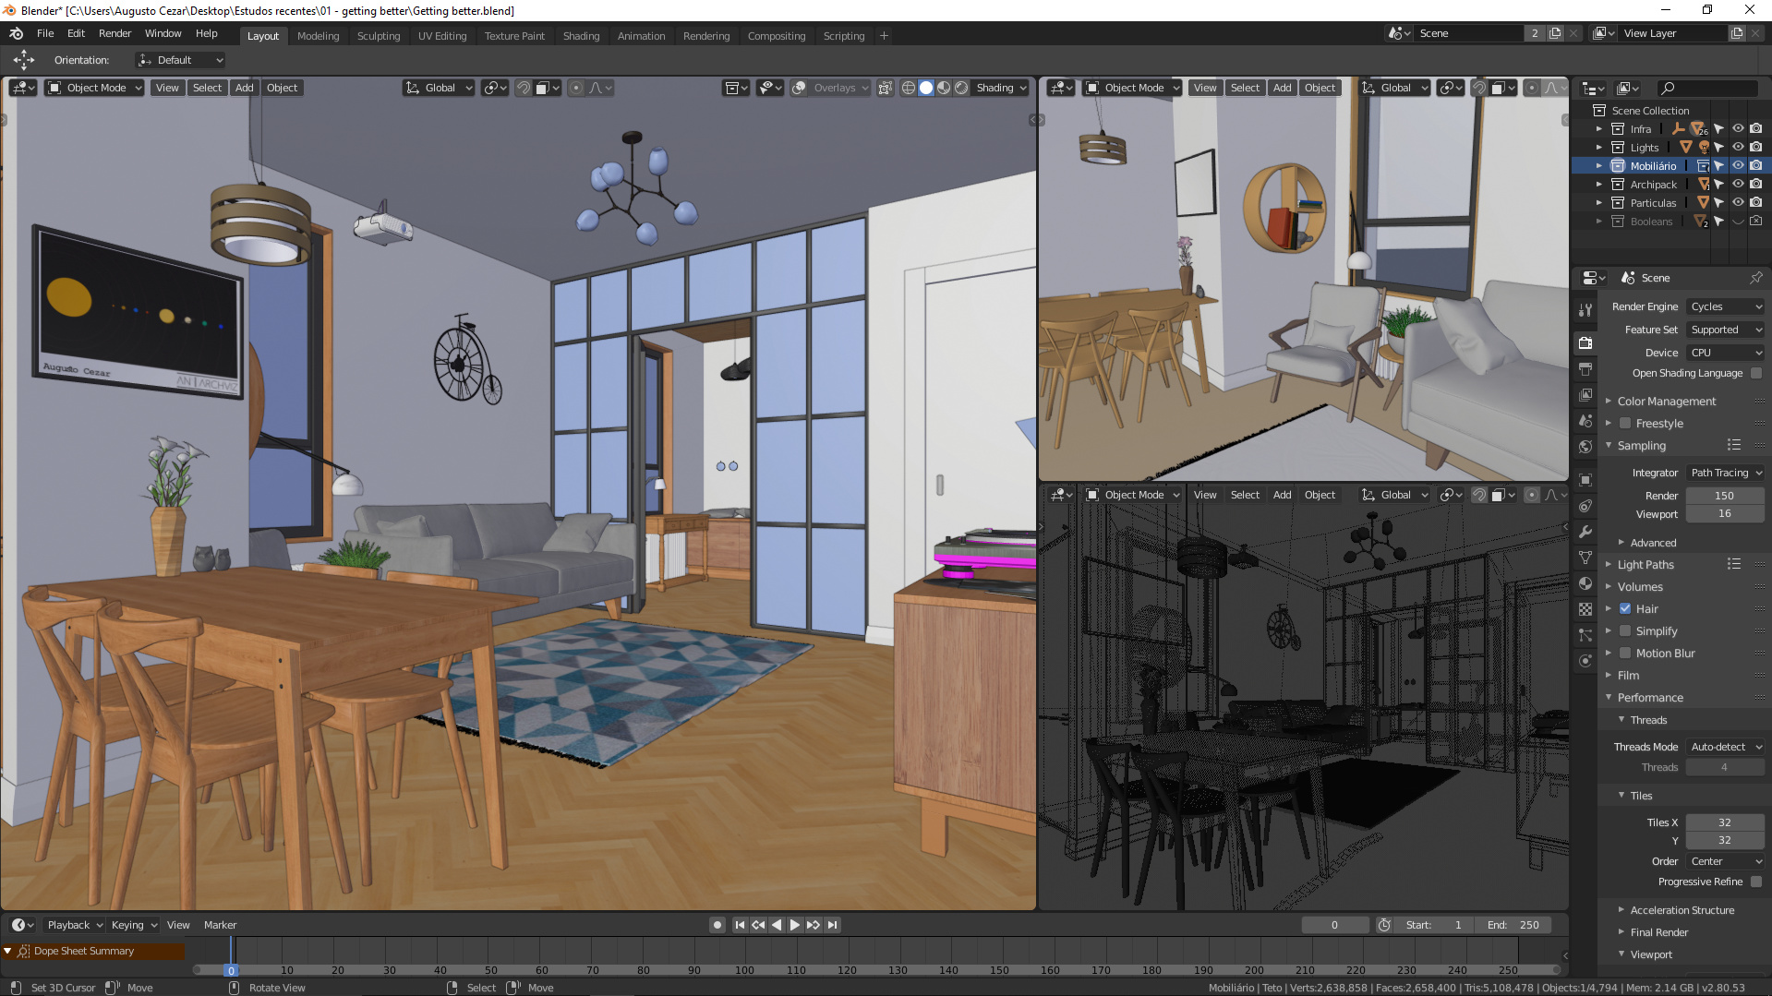Open the Render properties tab
Screen dimensions: 1772x996
[1585, 342]
